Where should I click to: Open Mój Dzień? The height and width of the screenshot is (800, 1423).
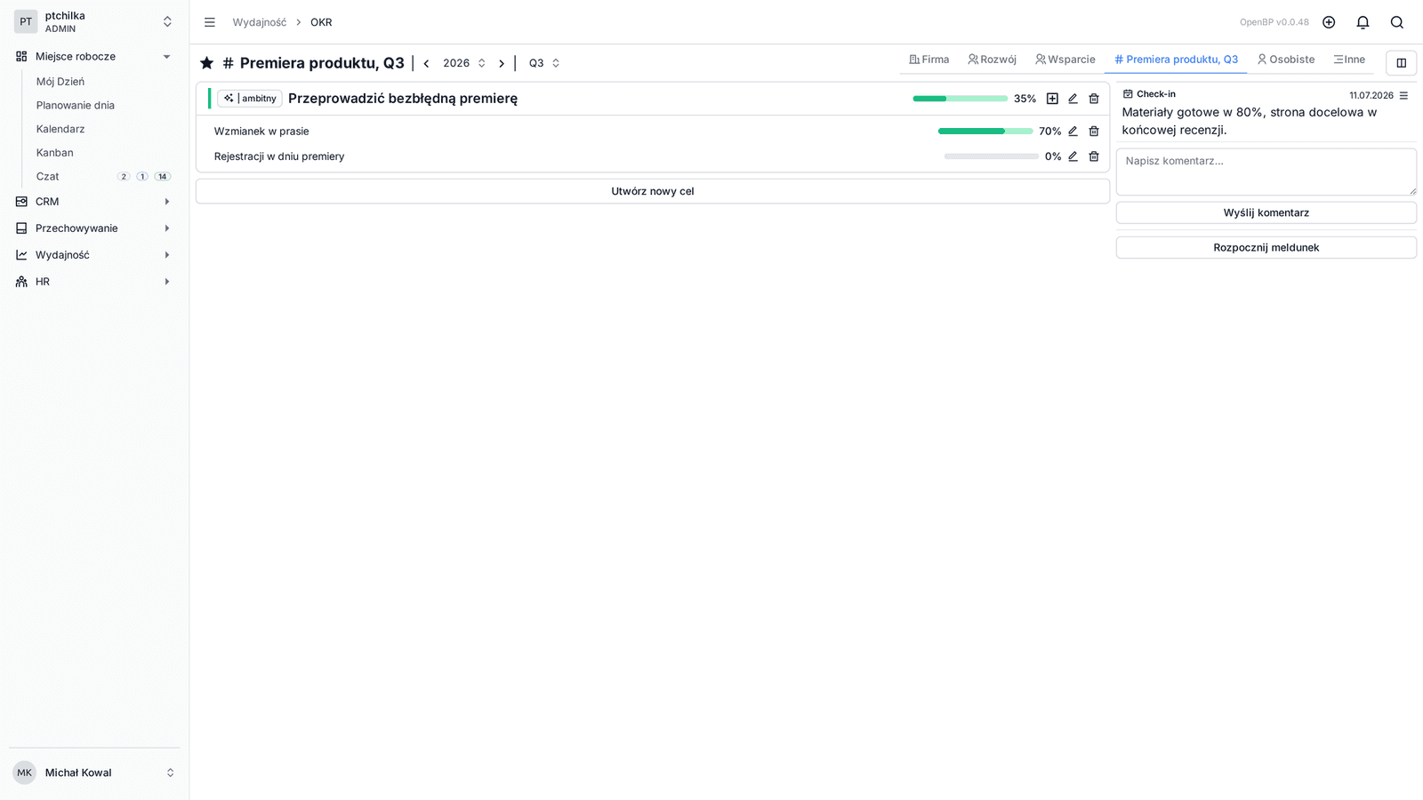tap(60, 82)
